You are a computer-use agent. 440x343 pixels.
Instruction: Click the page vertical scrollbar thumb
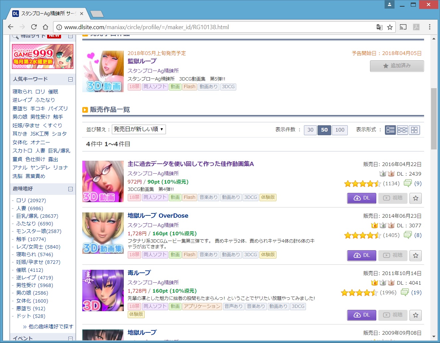[x=434, y=119]
